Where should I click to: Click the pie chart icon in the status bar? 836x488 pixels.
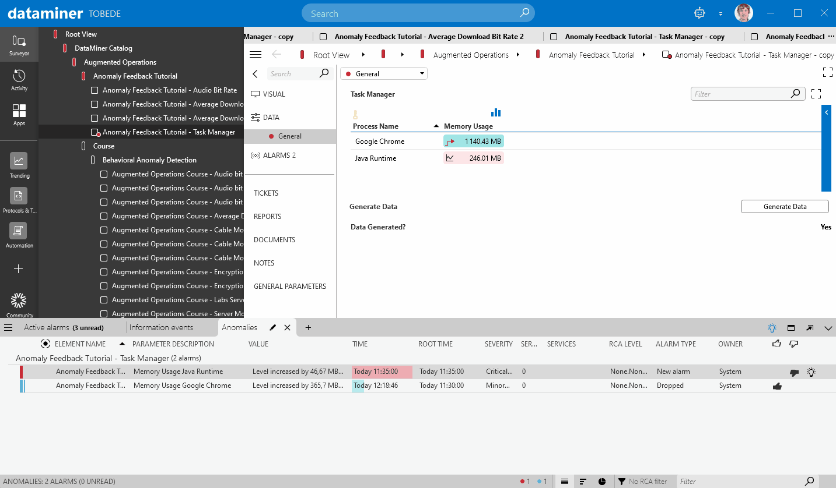(x=601, y=481)
